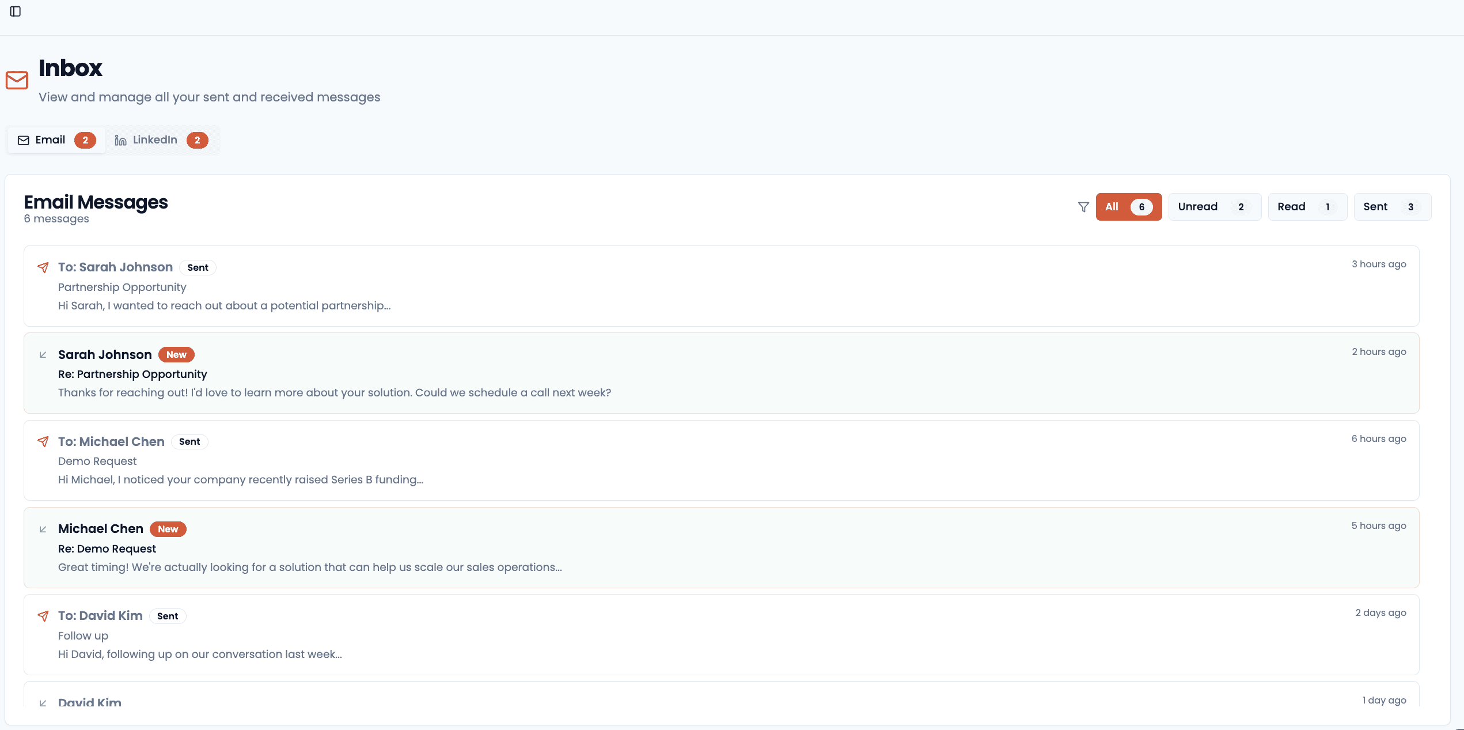Screen dimensions: 1464x730
Task: Click the Sent badge next to Michael Chen
Action: pos(189,442)
